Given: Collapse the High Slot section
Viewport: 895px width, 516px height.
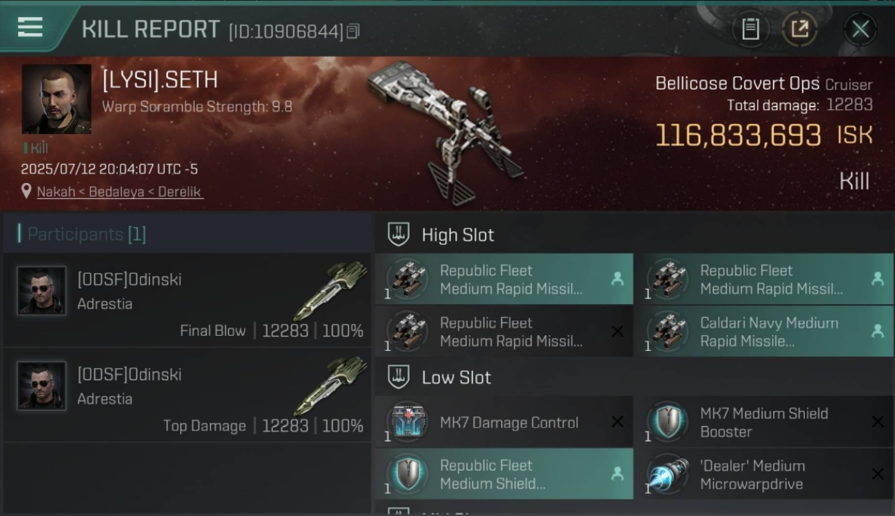Looking at the screenshot, I should (x=399, y=235).
